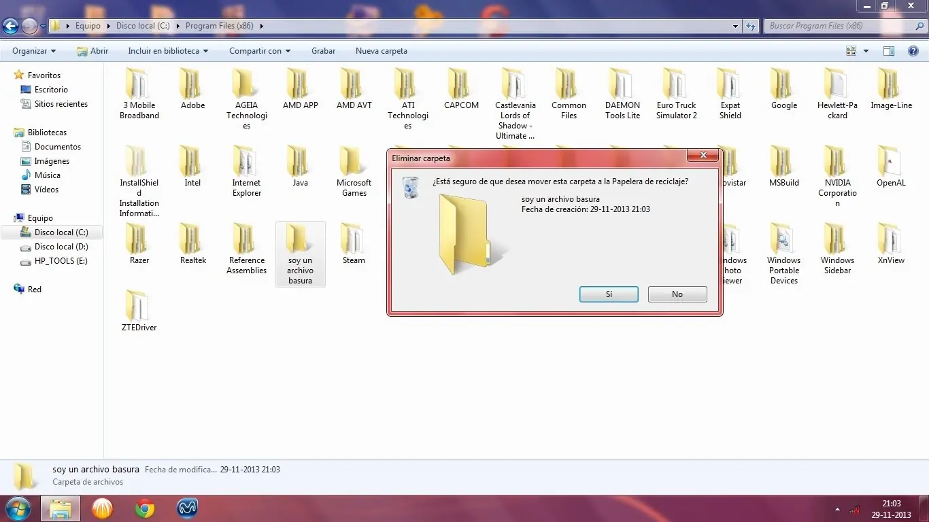Select the Expat Shield folder
The image size is (929, 522).
point(730,94)
